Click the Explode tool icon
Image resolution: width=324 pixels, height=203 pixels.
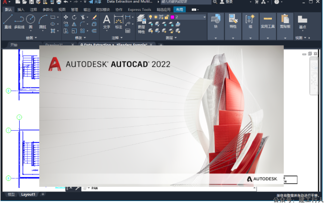pos(94,24)
